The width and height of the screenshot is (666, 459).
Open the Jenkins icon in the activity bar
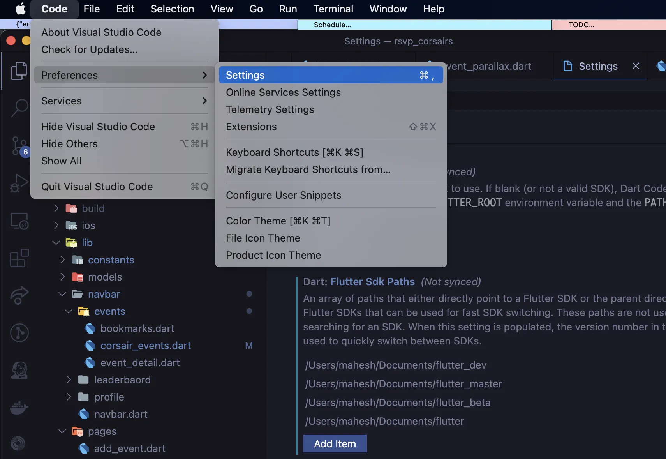19,370
